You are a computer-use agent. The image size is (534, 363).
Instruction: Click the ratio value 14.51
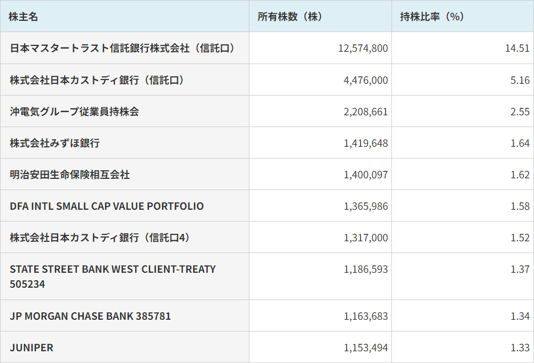[517, 49]
